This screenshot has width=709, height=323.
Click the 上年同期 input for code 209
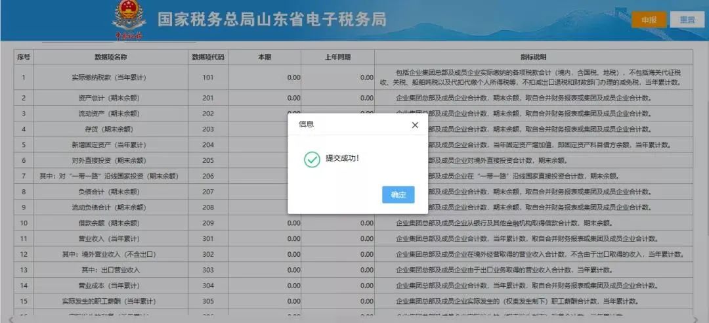point(338,223)
